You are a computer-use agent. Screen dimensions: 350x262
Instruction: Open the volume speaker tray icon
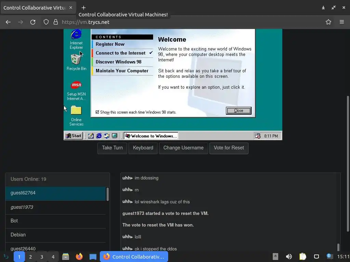click(x=289, y=257)
